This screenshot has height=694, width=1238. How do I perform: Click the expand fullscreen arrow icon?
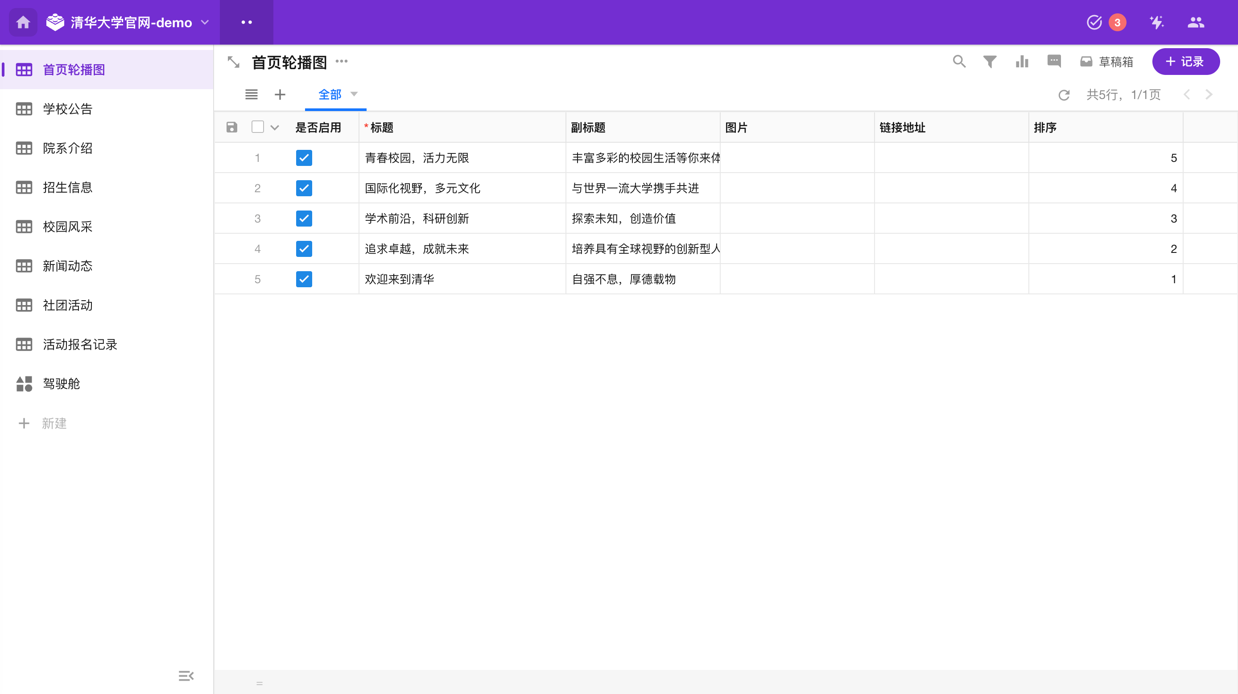pyautogui.click(x=234, y=62)
